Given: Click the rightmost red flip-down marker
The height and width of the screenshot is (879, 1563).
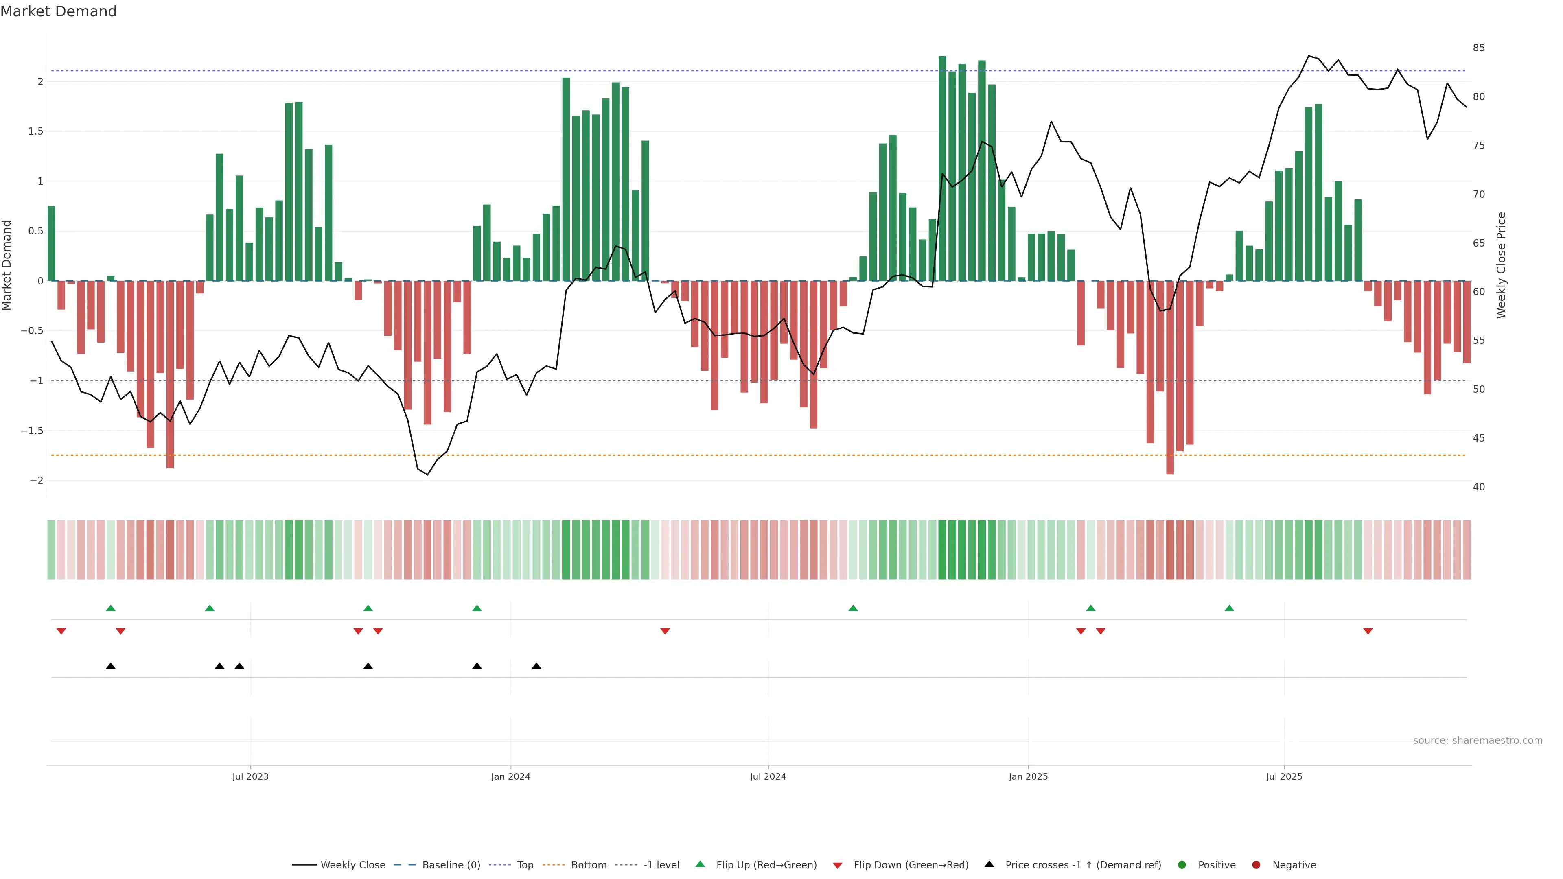Looking at the screenshot, I should pos(1368,632).
